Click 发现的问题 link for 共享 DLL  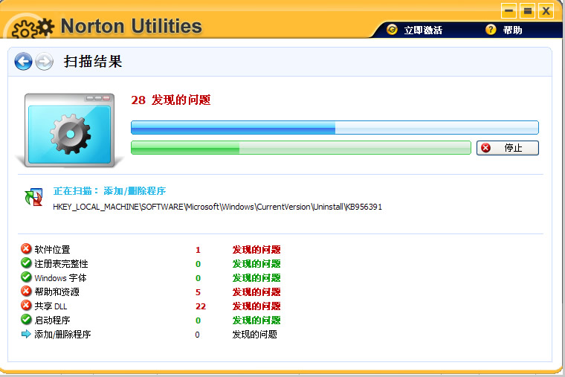[256, 306]
